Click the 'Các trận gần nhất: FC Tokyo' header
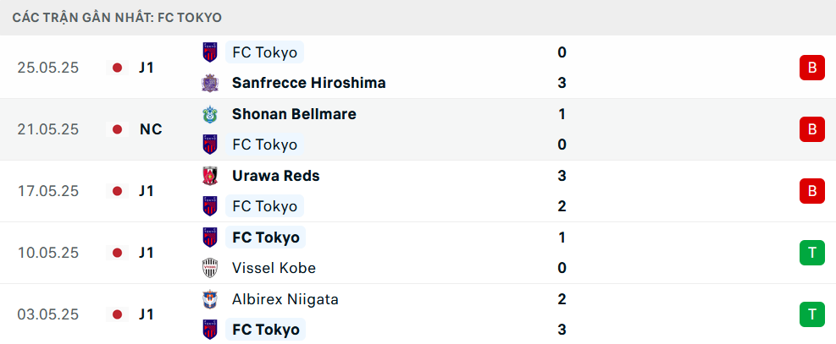The image size is (836, 344). (117, 18)
